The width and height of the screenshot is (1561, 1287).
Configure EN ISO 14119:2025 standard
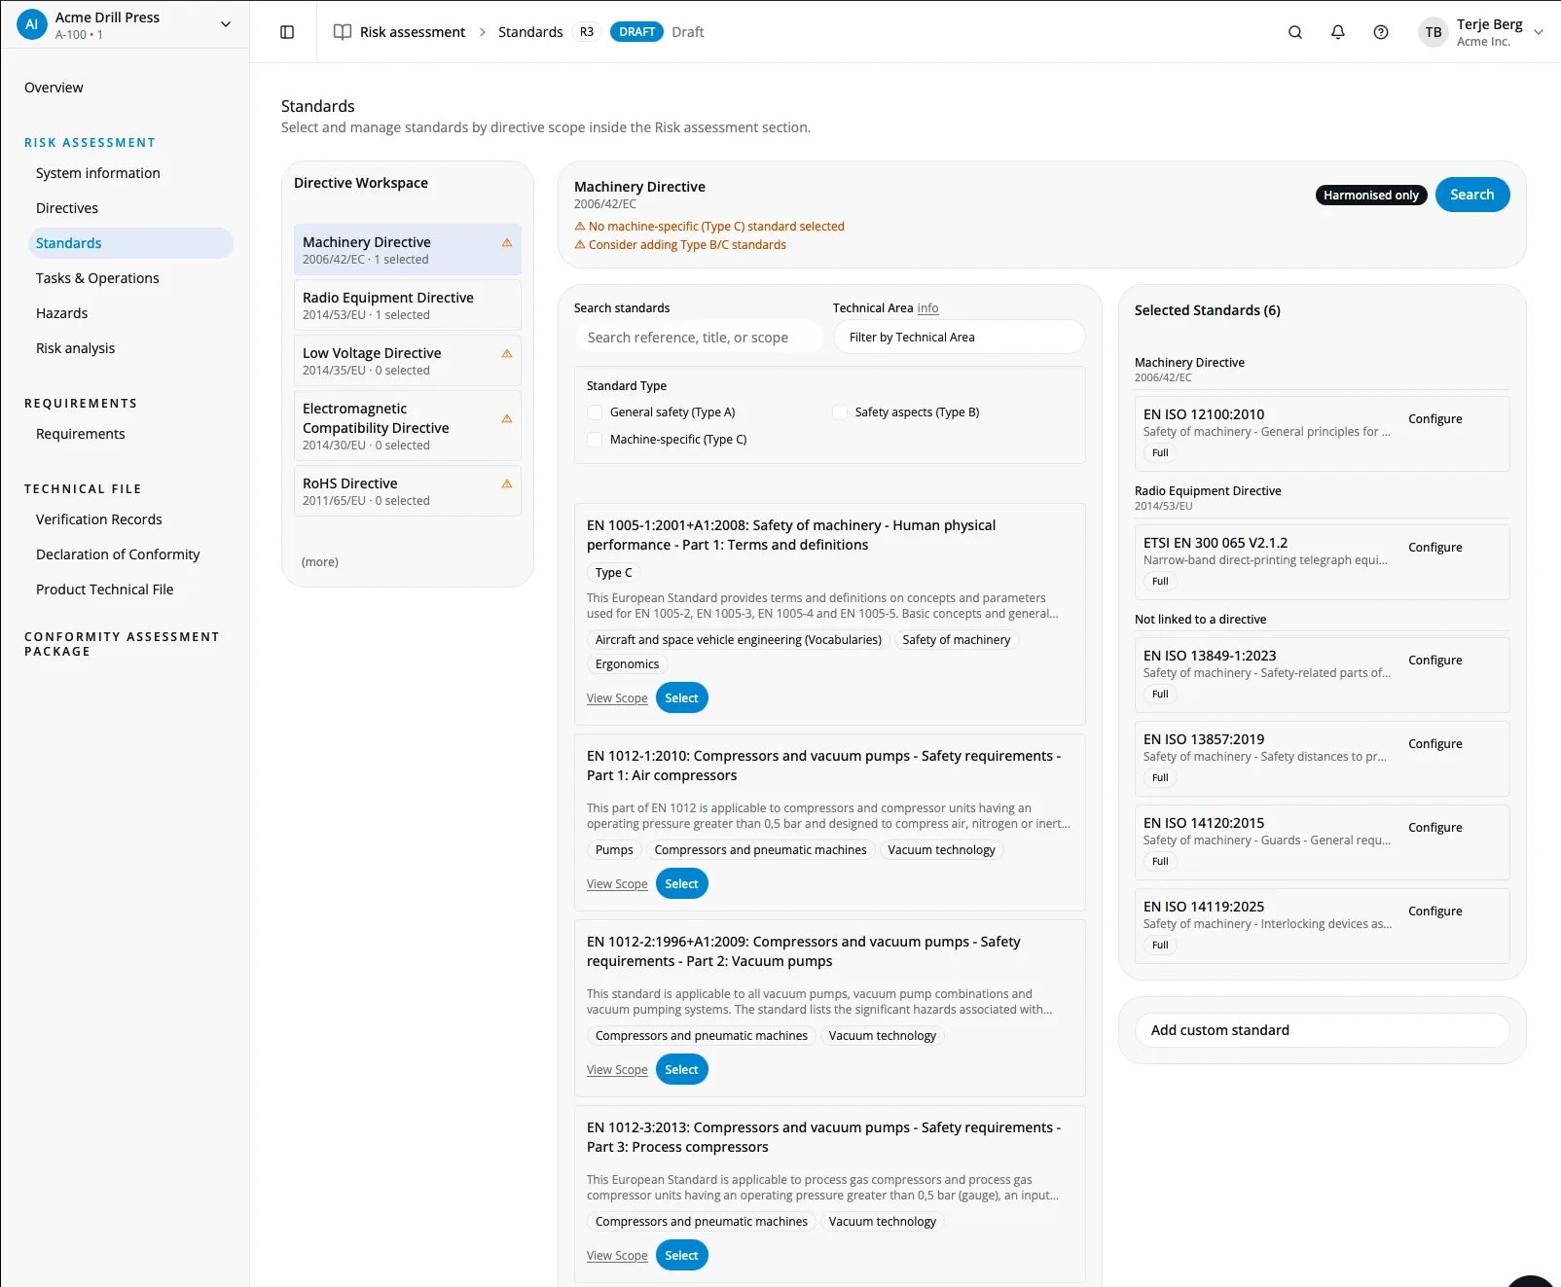pos(1434,912)
